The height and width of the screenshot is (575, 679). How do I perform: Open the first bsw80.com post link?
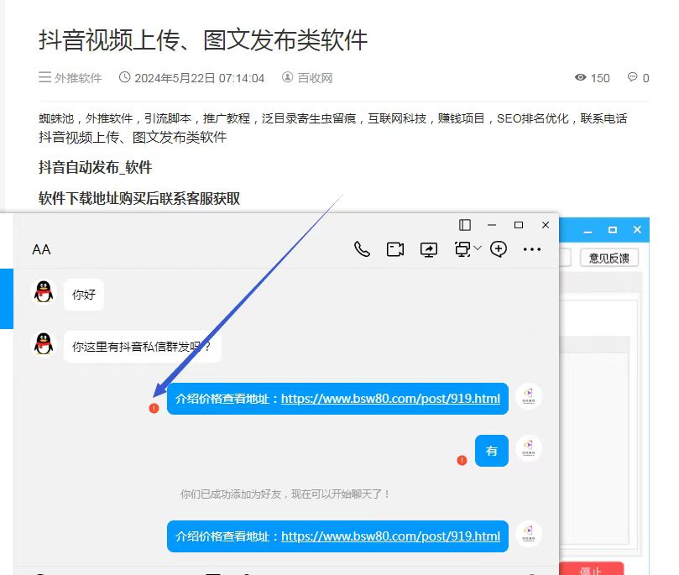tap(390, 399)
